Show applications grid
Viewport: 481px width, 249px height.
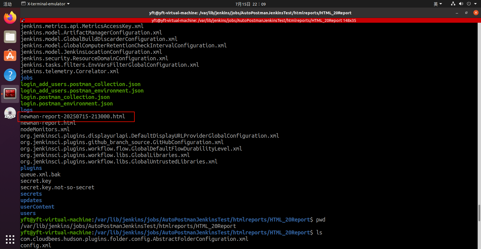10,239
